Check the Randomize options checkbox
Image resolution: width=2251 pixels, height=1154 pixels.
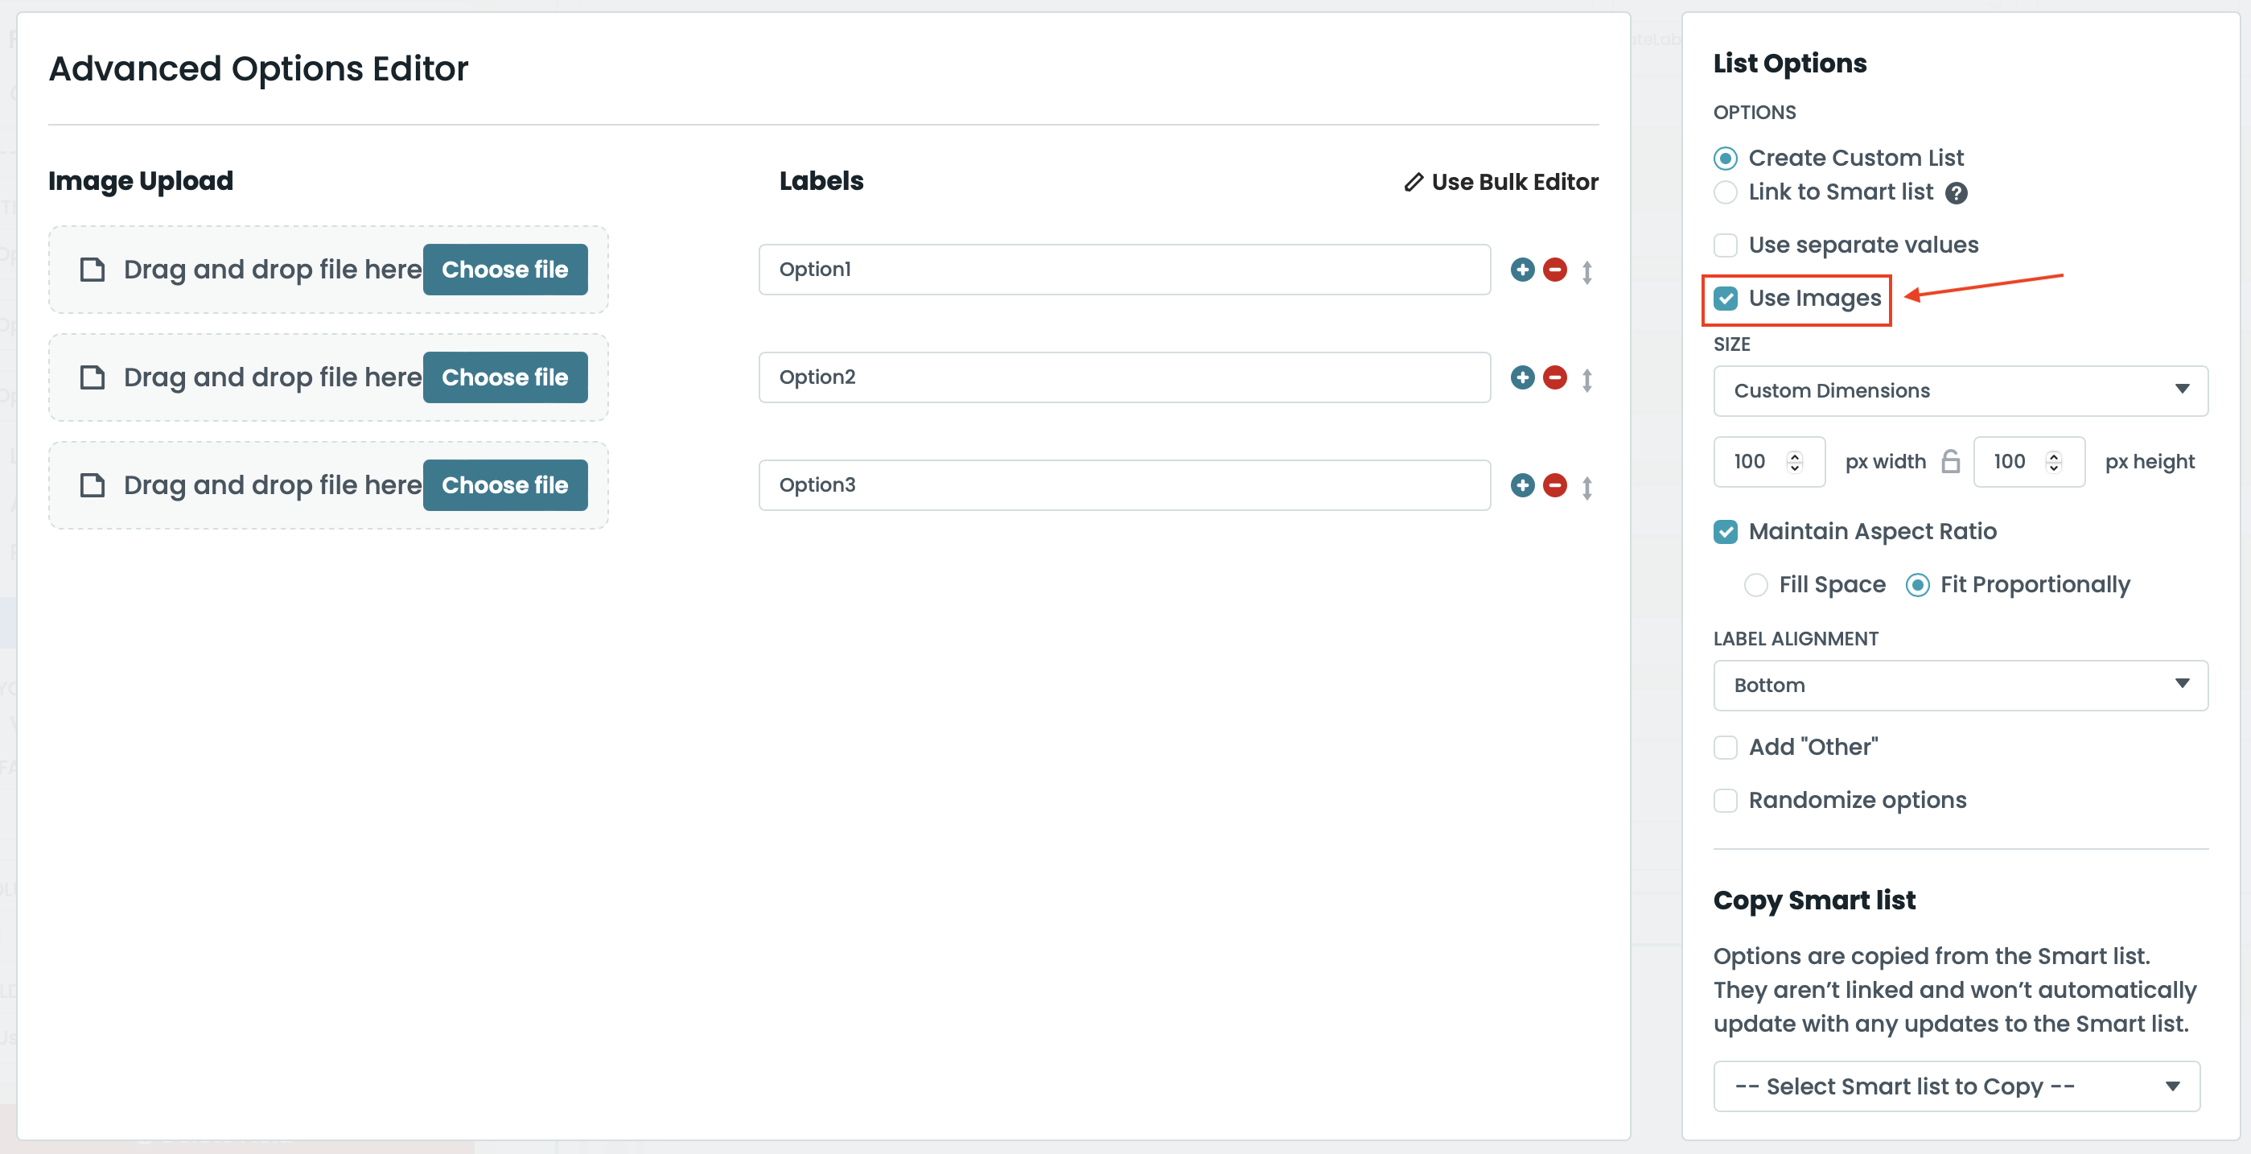(1725, 800)
